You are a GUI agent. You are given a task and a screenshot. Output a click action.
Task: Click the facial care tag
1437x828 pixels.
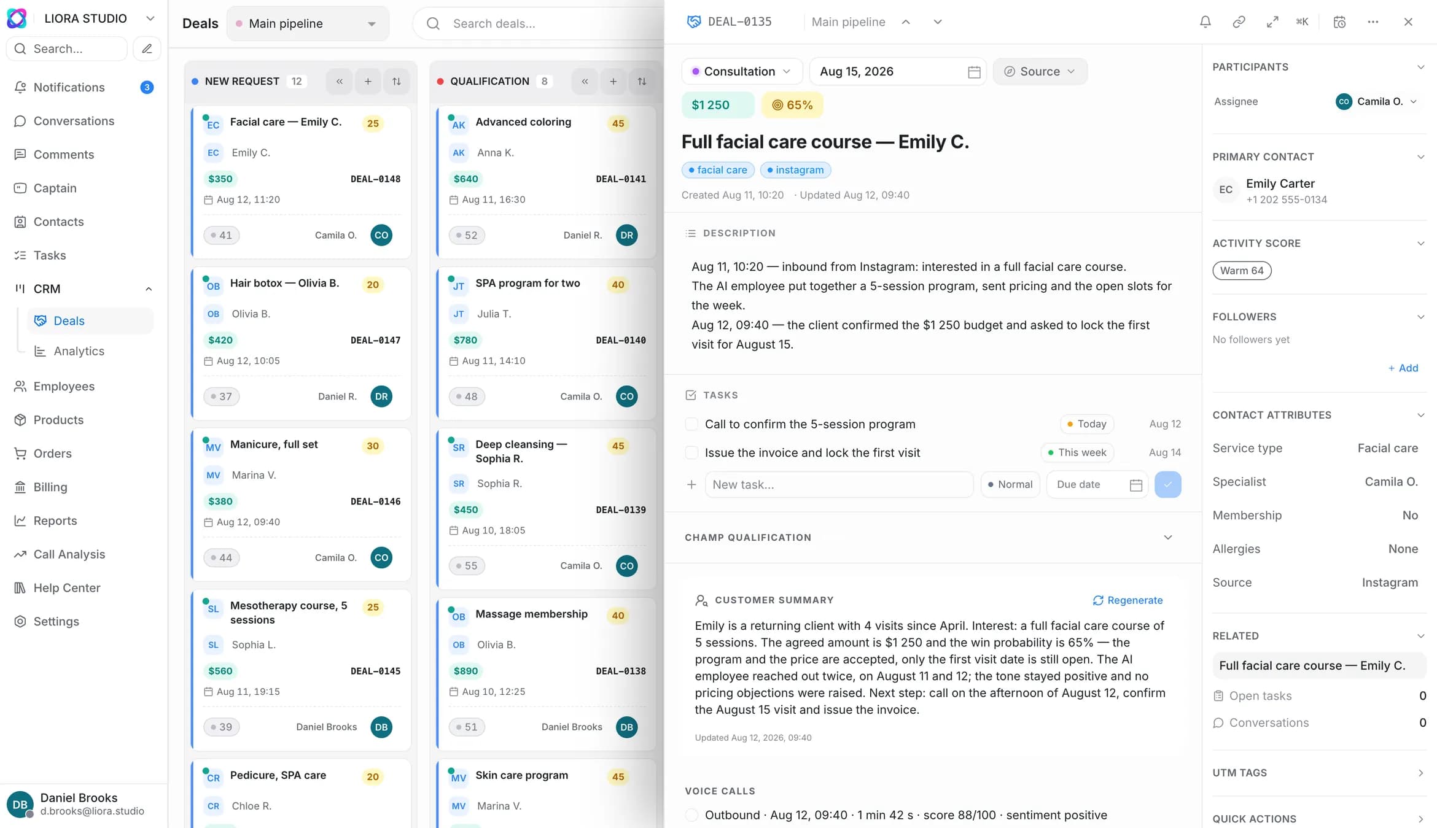(717, 170)
